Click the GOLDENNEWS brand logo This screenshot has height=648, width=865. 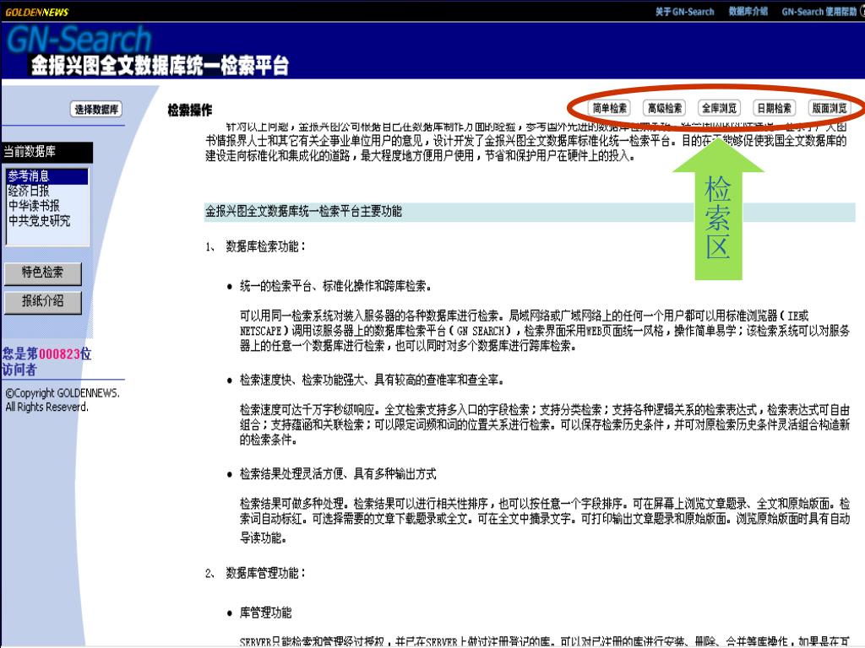point(37,12)
